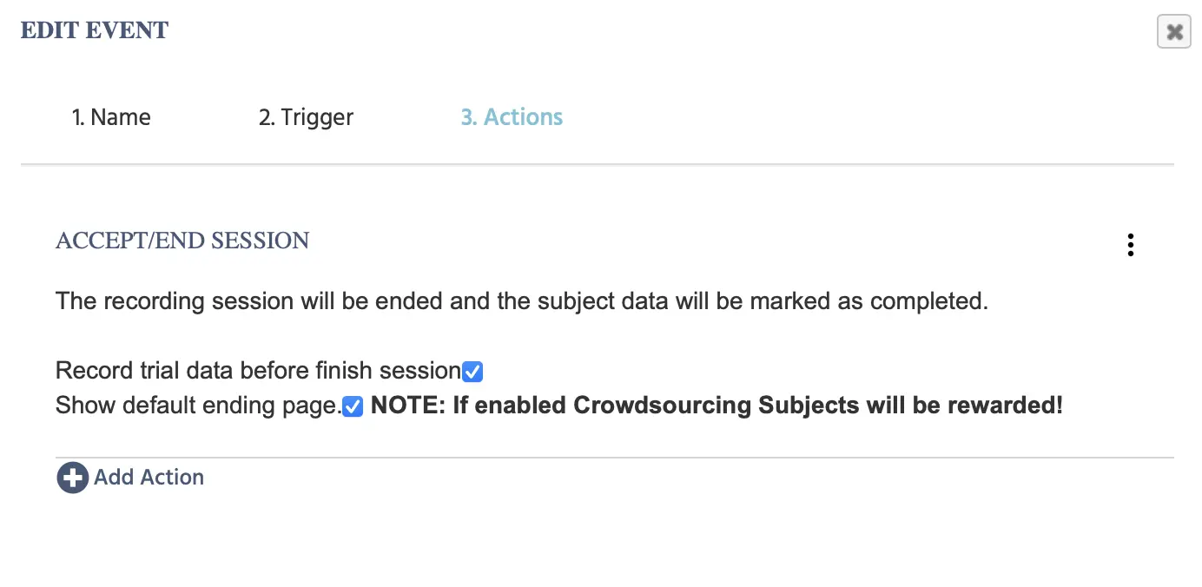The image size is (1202, 587).
Task: Expand the action's kebab menu at right
Action: 1130,245
